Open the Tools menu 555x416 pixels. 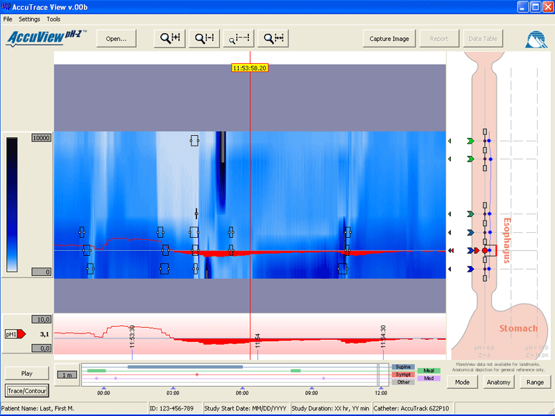point(53,19)
